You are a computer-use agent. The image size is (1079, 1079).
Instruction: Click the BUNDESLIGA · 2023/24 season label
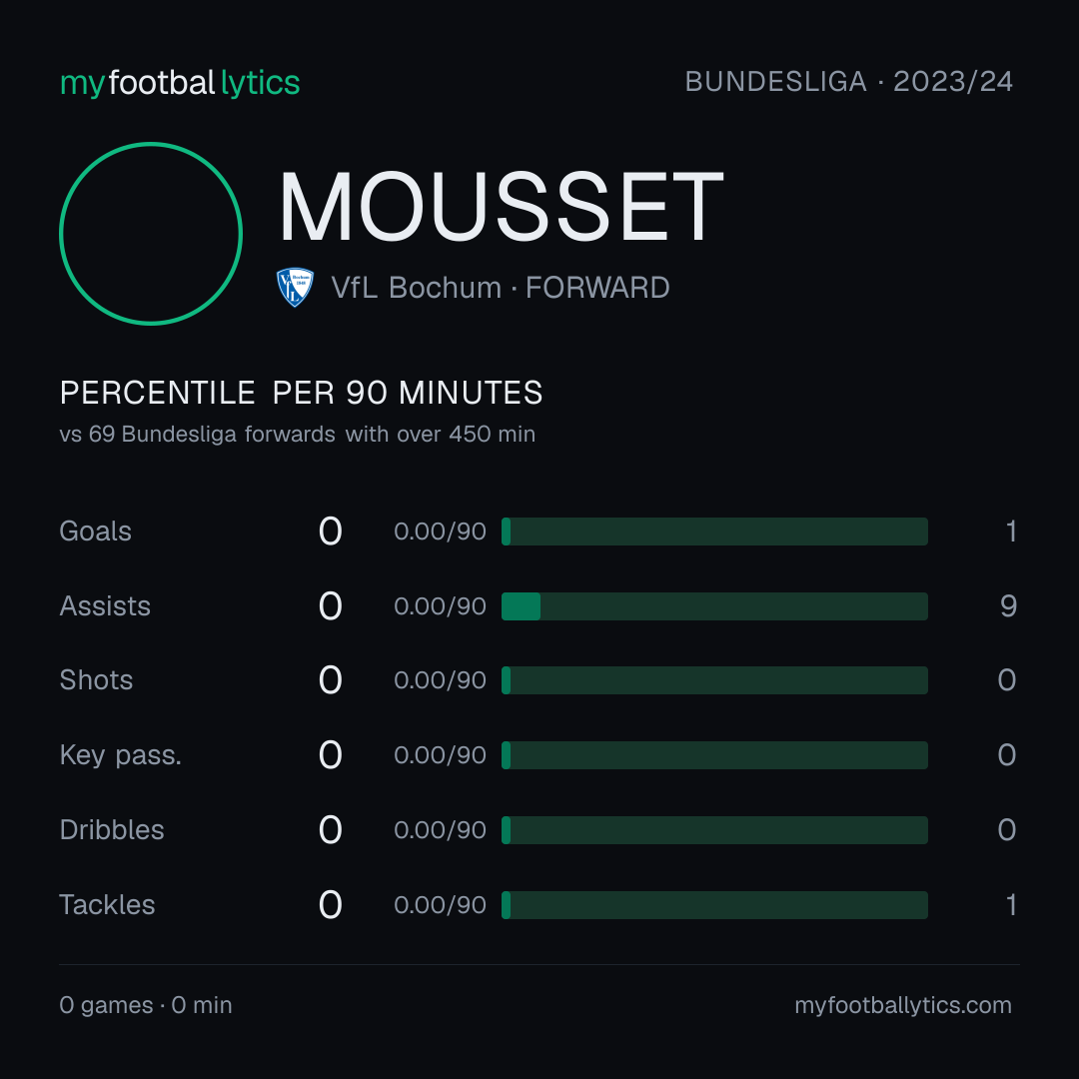click(848, 82)
